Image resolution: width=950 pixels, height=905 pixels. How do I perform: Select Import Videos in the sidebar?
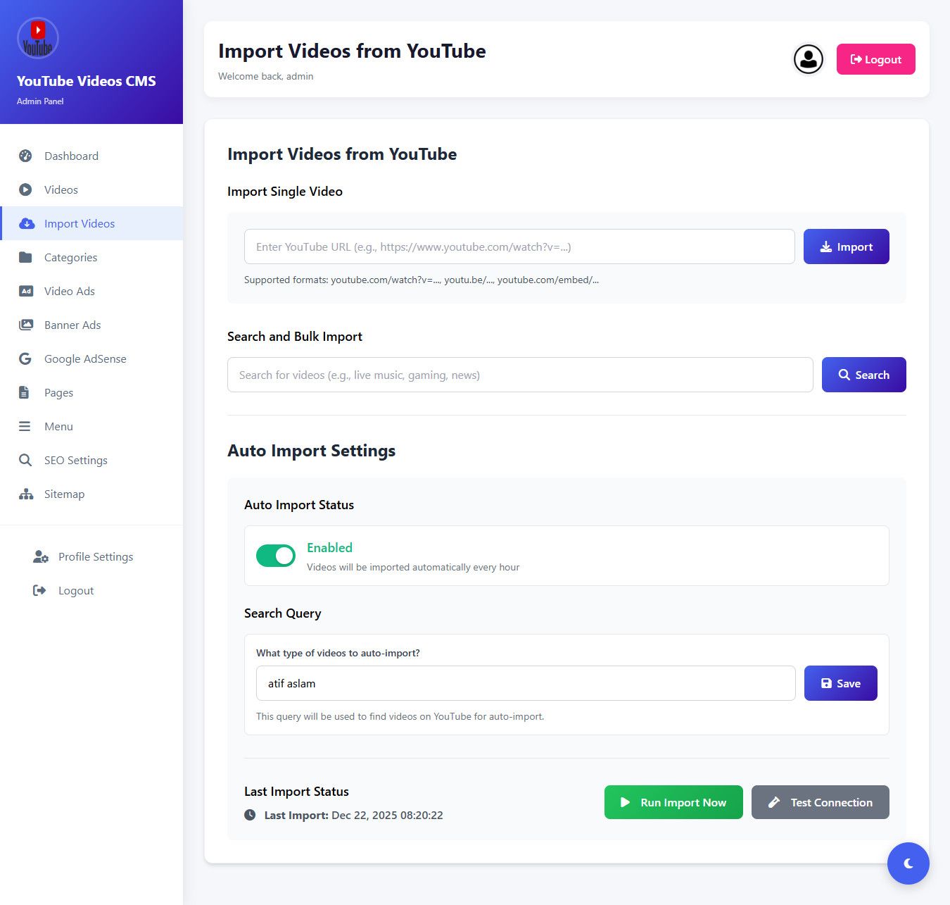click(91, 223)
